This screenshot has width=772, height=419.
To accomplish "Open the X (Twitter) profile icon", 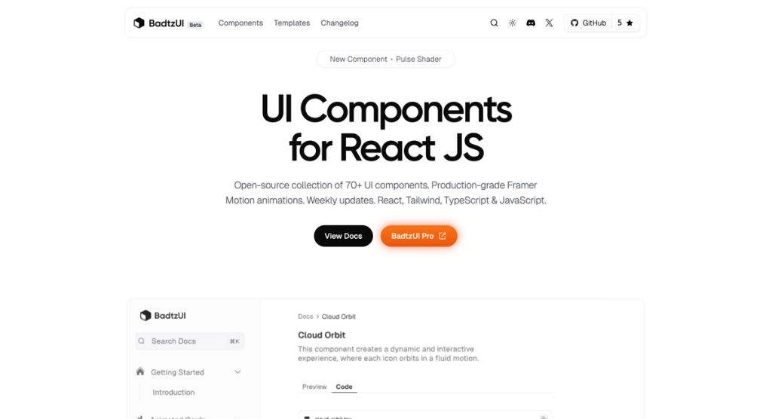I will (549, 23).
